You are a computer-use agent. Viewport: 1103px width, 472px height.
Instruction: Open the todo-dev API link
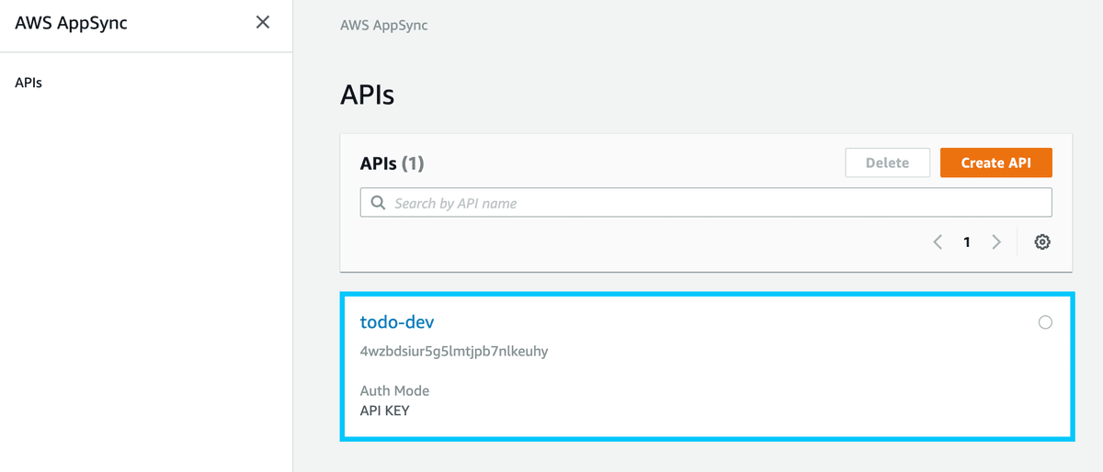[x=397, y=322]
